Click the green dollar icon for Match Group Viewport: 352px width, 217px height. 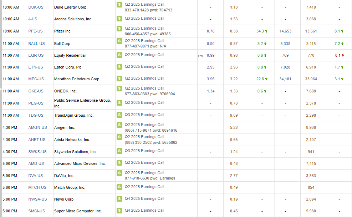click(x=119, y=187)
